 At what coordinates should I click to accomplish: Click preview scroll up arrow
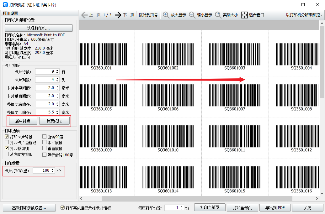(322, 23)
